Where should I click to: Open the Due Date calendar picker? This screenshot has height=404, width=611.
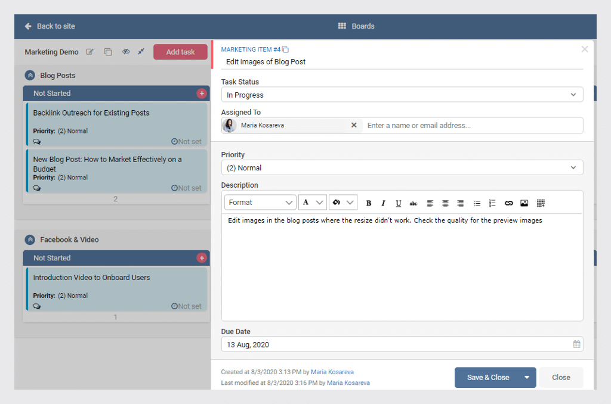point(576,344)
